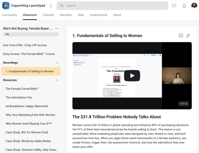199x153 pixels.
Task: Play the lesson video
Action: [132, 76]
